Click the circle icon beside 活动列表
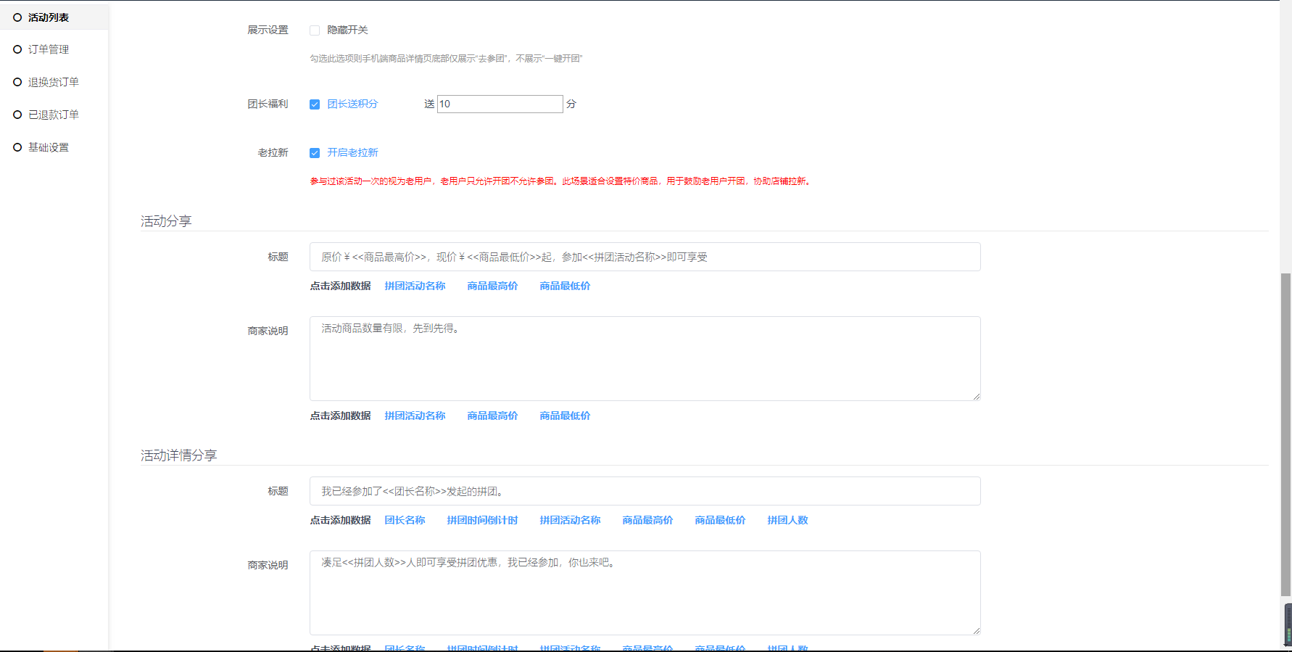 point(17,17)
